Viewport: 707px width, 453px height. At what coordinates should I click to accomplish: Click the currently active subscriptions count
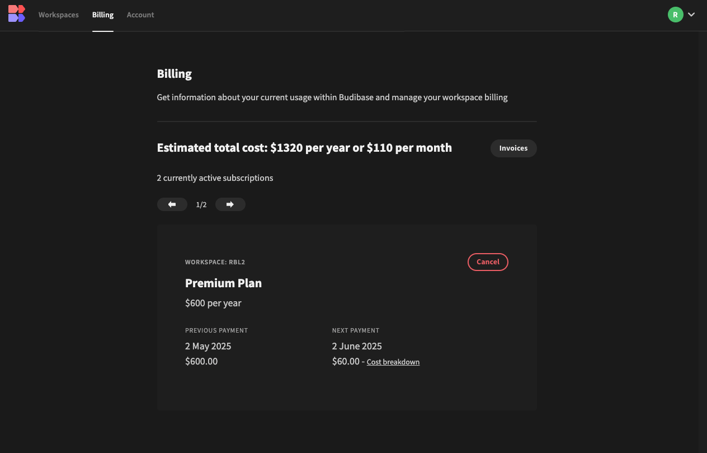pyautogui.click(x=215, y=178)
